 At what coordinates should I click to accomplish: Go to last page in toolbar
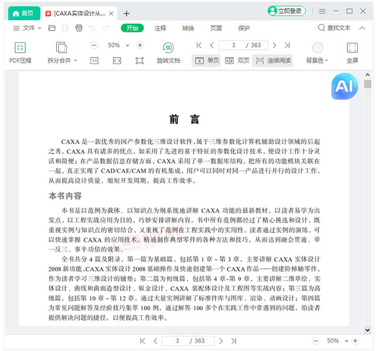287,45
